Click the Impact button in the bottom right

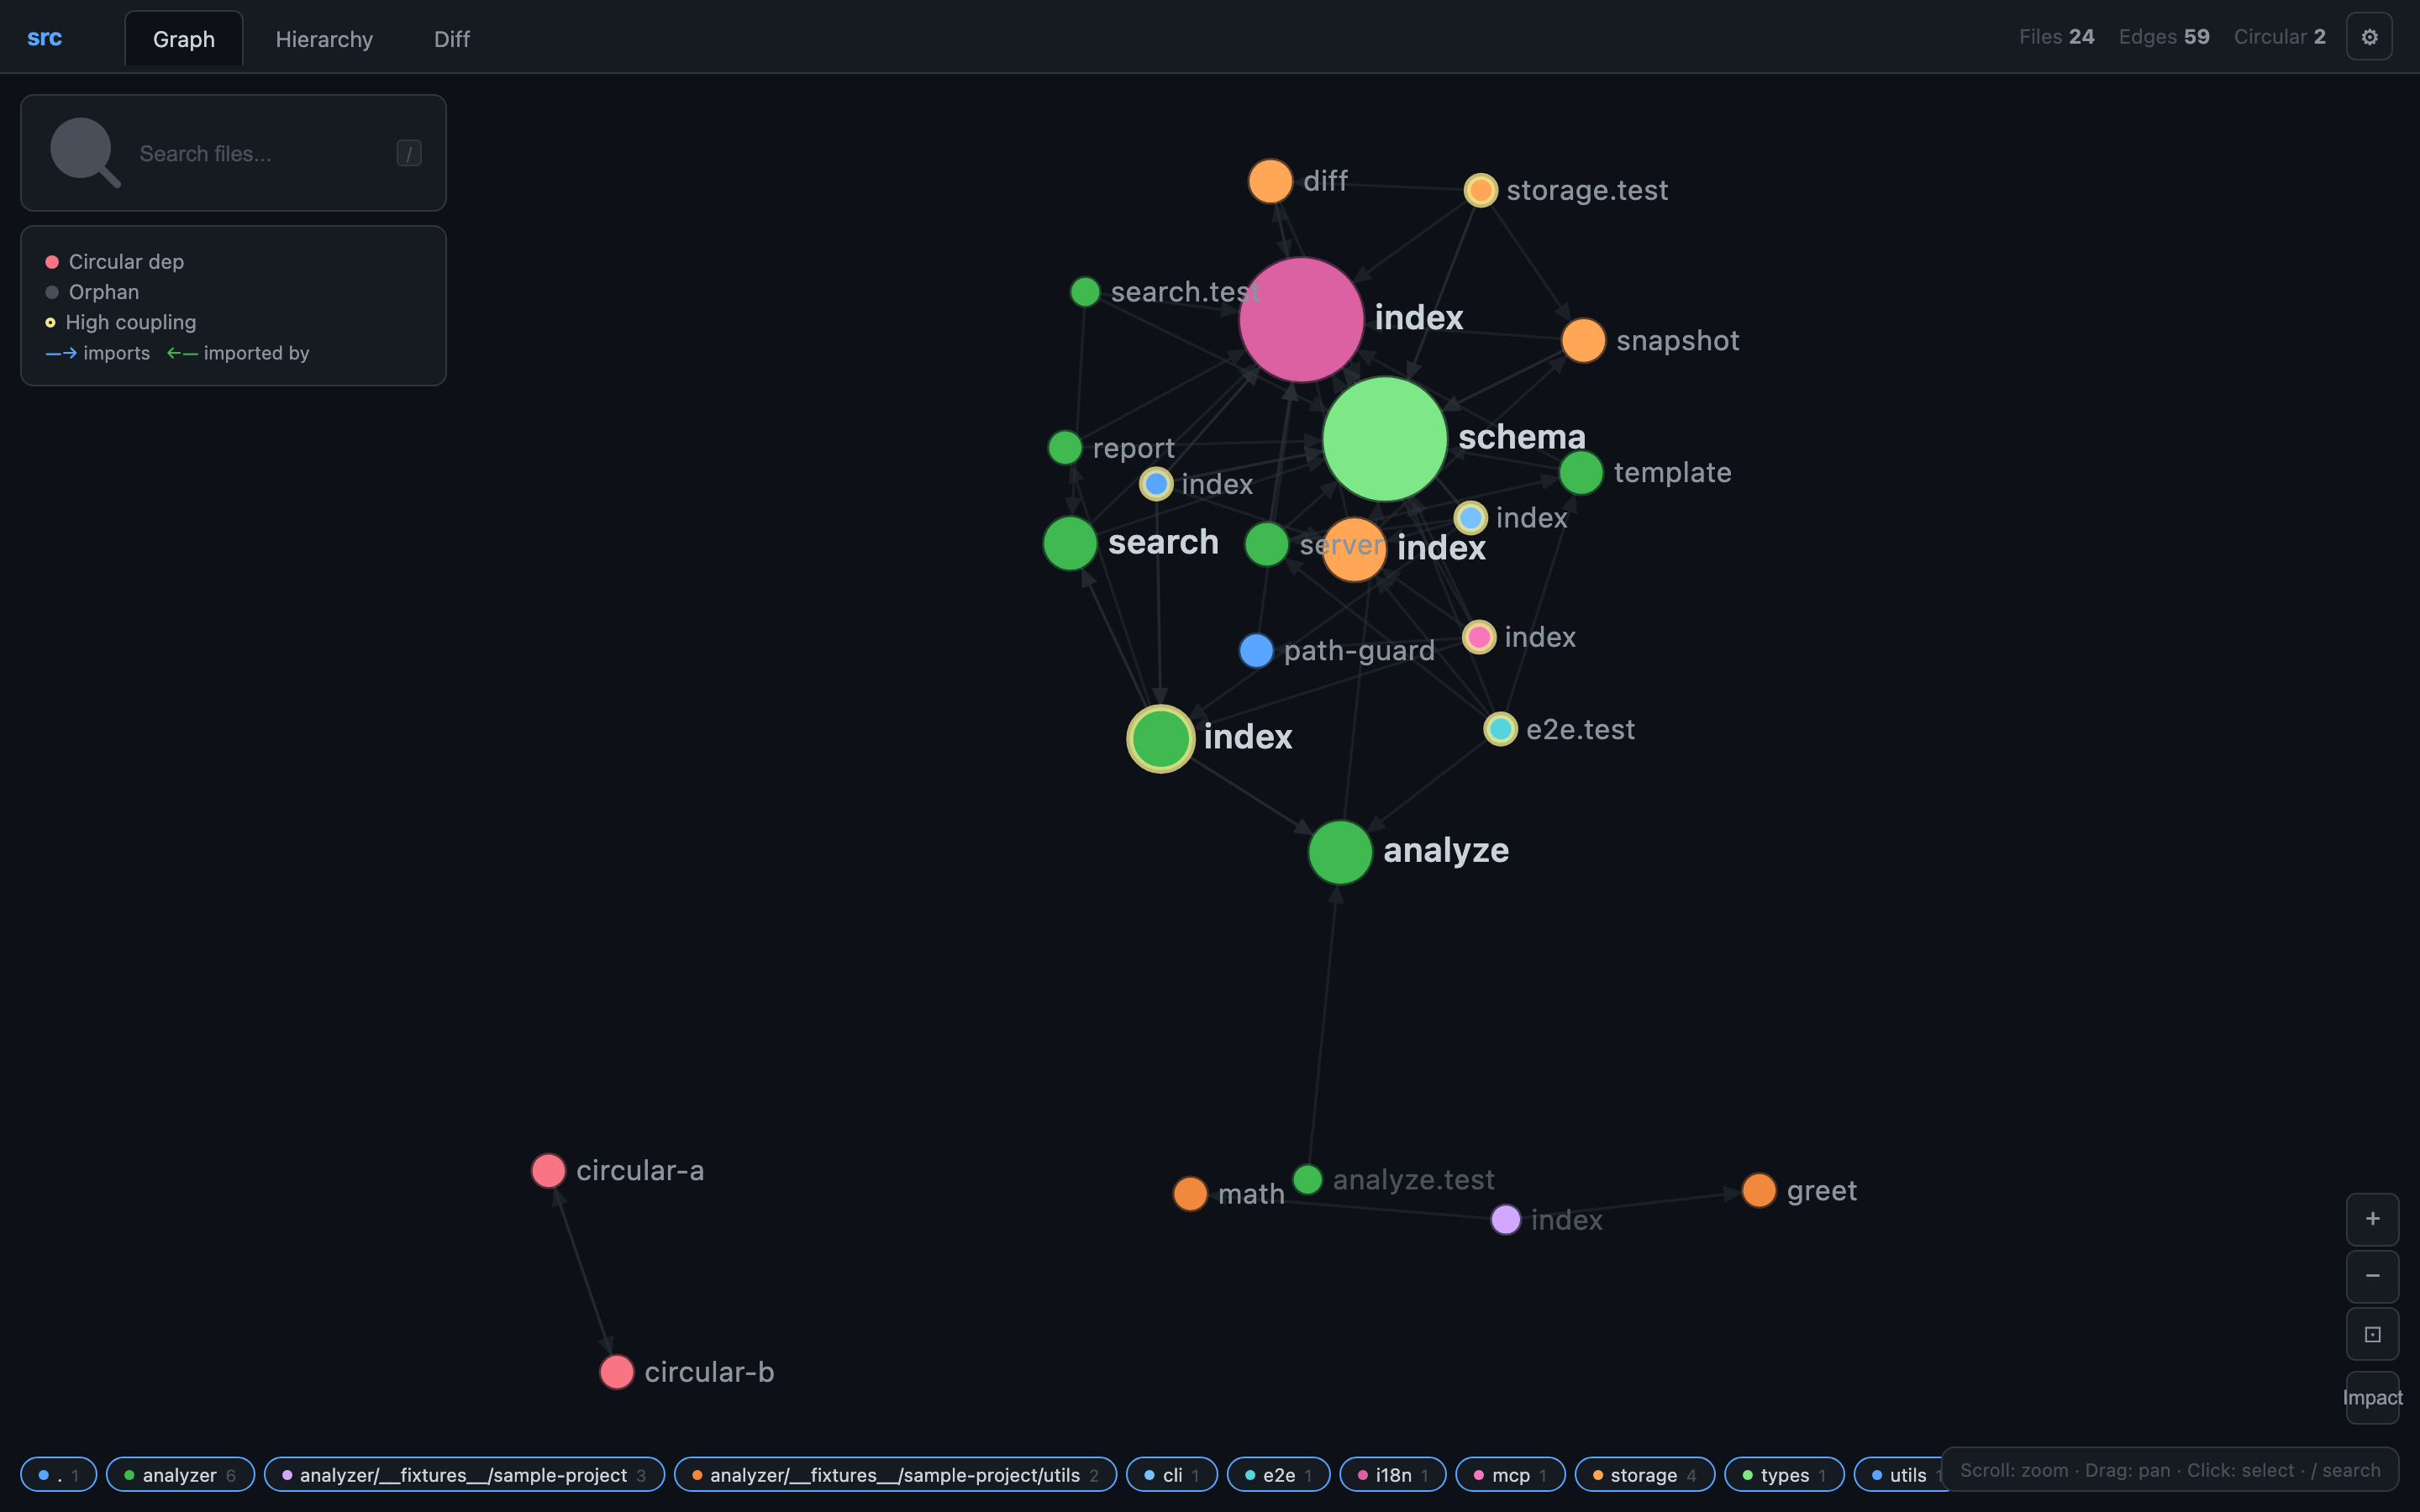click(2372, 1398)
